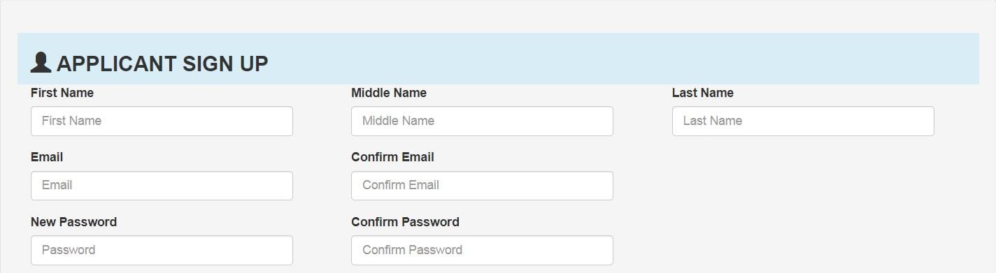Click the 'New Password' field label
Image resolution: width=996 pixels, height=273 pixels.
[73, 222]
